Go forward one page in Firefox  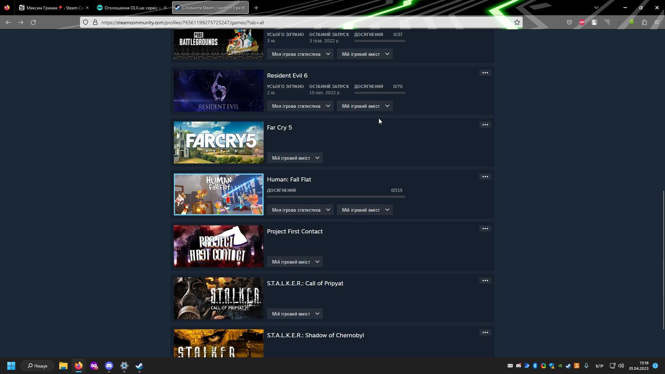21,22
